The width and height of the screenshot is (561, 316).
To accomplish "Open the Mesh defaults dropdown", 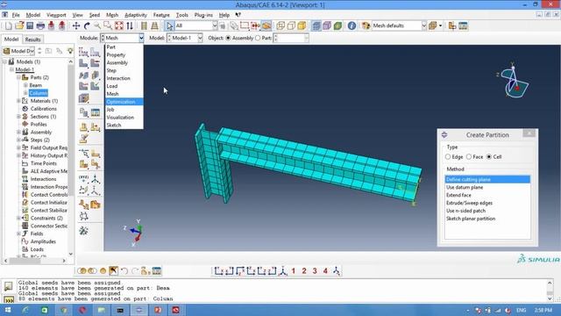I will click(x=424, y=25).
